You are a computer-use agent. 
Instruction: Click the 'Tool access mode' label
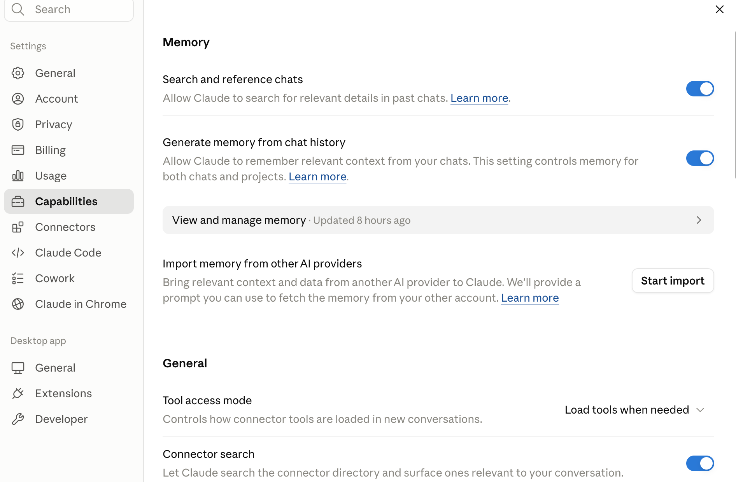207,400
